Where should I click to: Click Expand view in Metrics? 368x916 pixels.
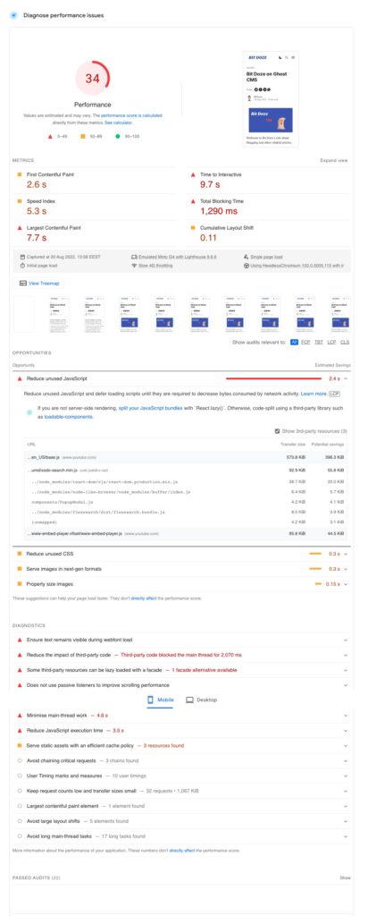[334, 160]
